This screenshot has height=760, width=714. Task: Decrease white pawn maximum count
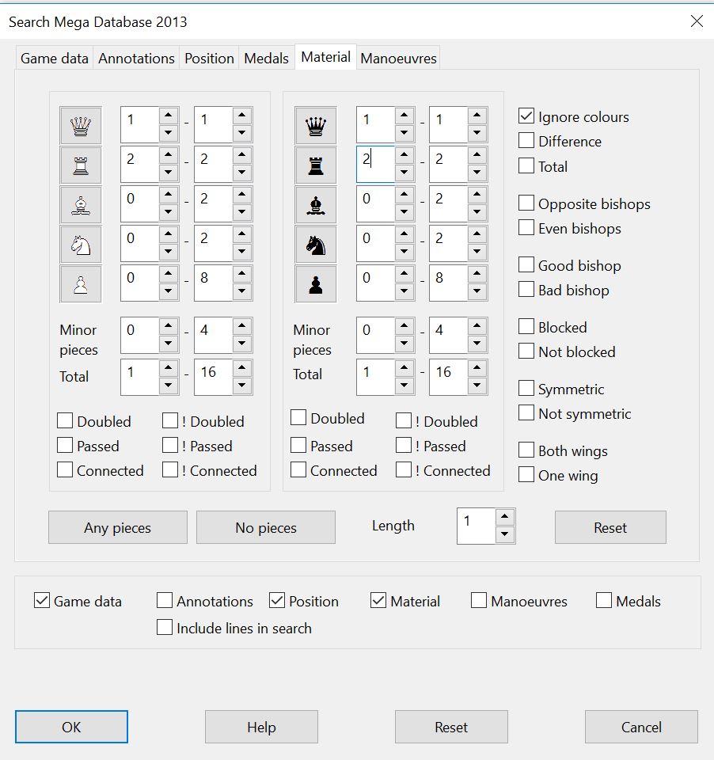coord(242,291)
